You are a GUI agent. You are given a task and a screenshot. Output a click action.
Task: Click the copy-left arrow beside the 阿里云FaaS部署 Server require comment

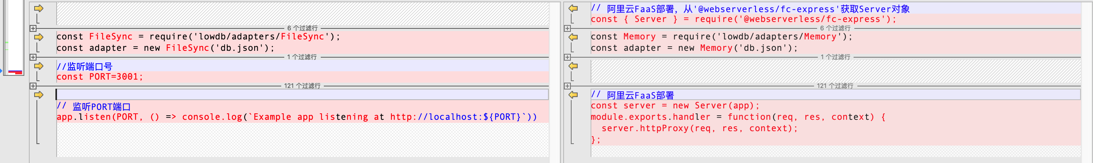pos(573,8)
